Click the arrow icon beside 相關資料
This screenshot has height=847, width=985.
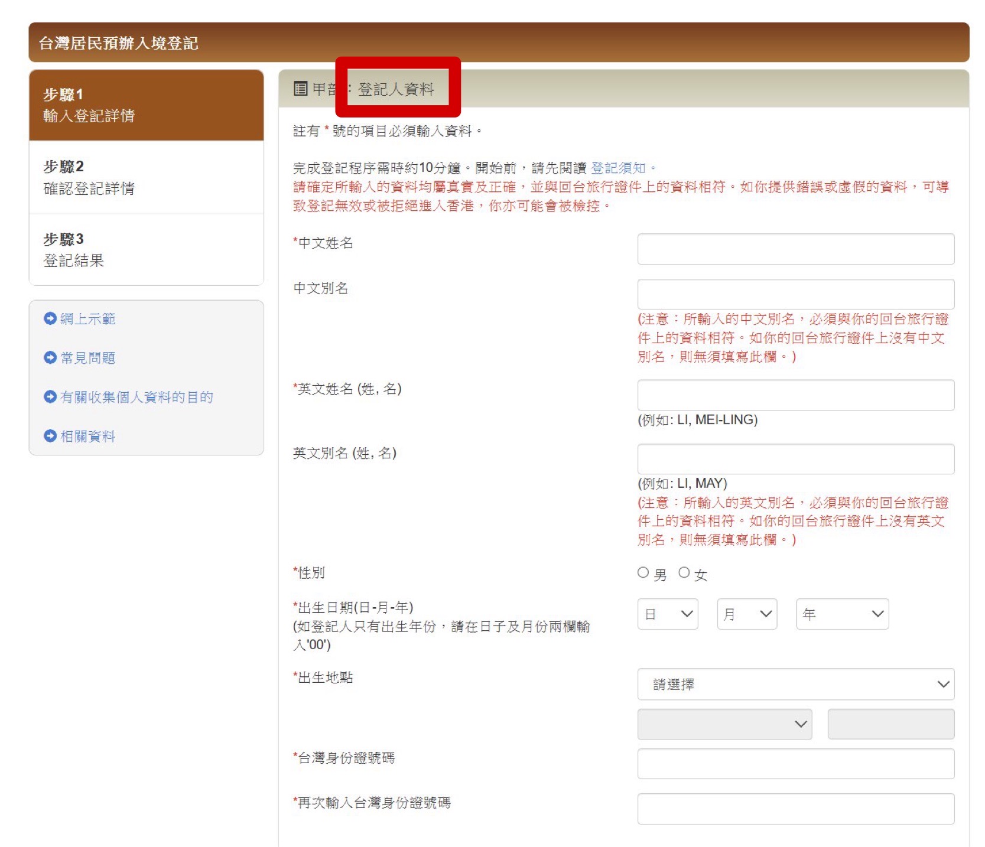[50, 436]
